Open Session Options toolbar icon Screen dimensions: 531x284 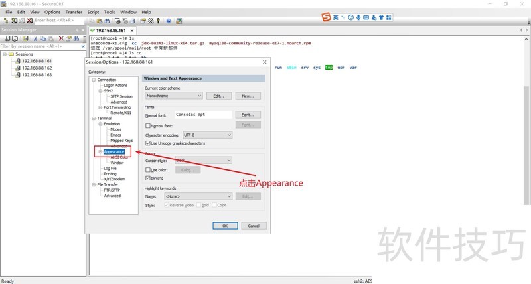point(143,21)
